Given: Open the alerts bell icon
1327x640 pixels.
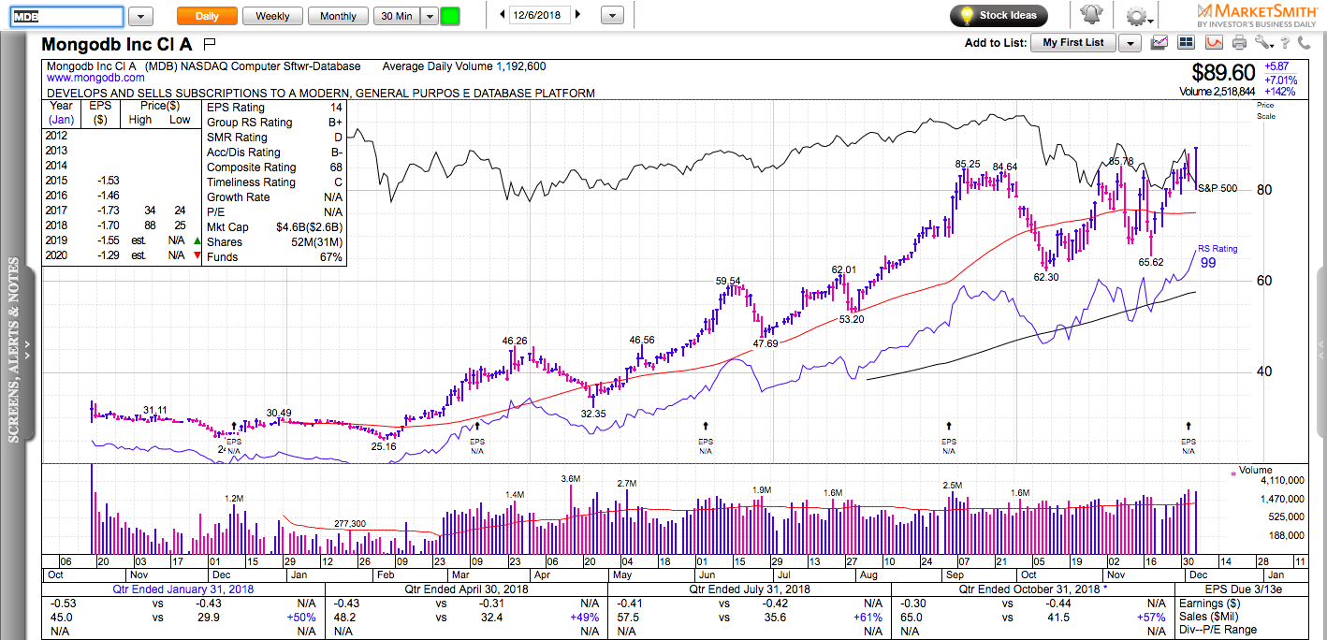Looking at the screenshot, I should [x=1090, y=15].
